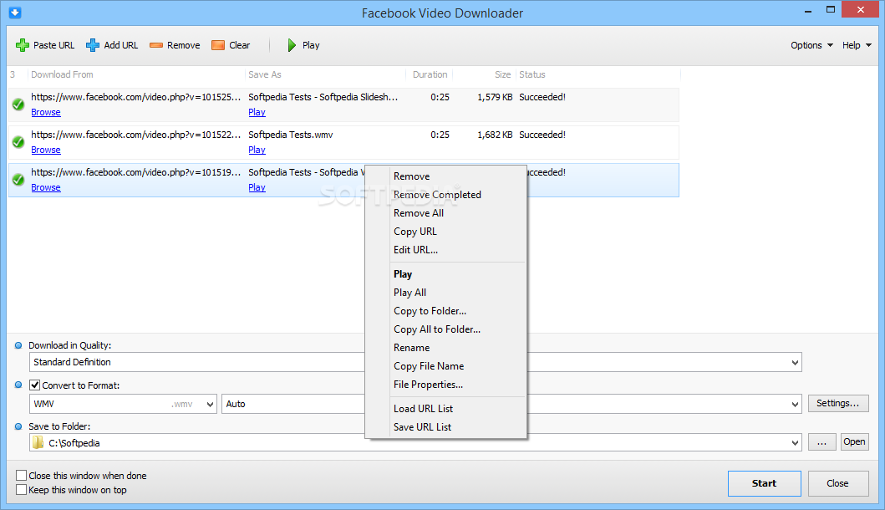Select Copy File Name menu entry
This screenshot has width=885, height=510.
point(429,366)
